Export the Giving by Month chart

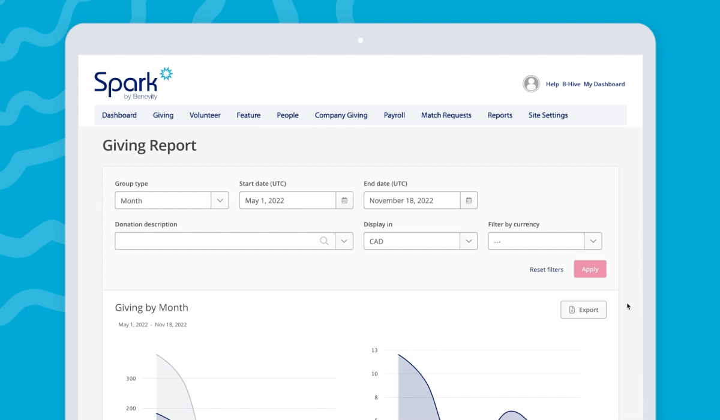tap(583, 310)
